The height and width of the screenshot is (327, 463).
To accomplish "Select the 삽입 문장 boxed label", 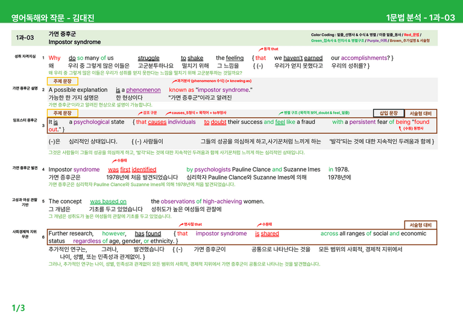I will point(388,113).
